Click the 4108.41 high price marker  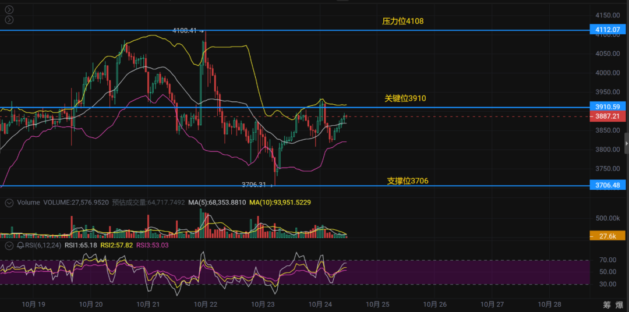186,30
